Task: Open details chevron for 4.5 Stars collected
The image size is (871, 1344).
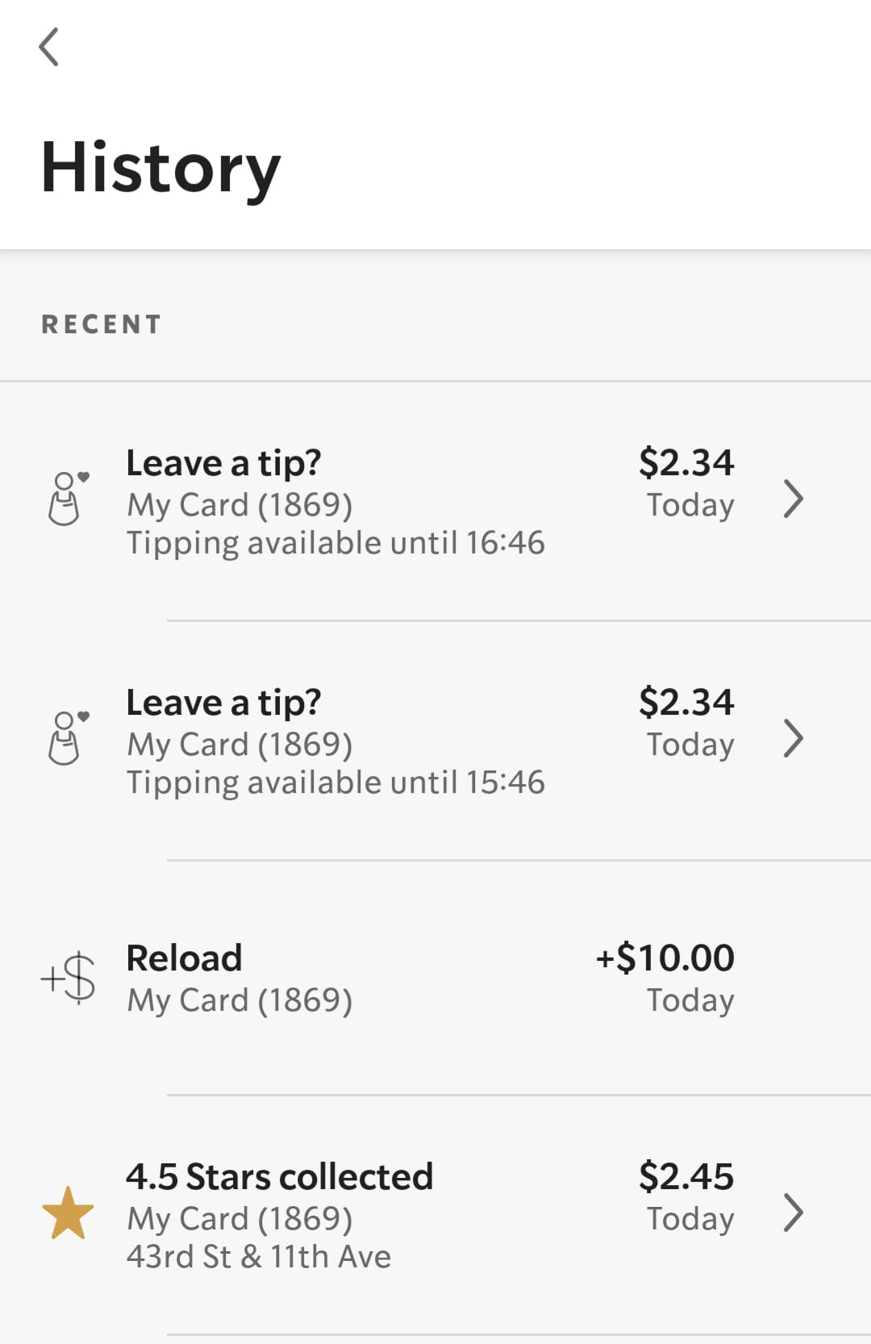Action: pyautogui.click(x=794, y=1213)
